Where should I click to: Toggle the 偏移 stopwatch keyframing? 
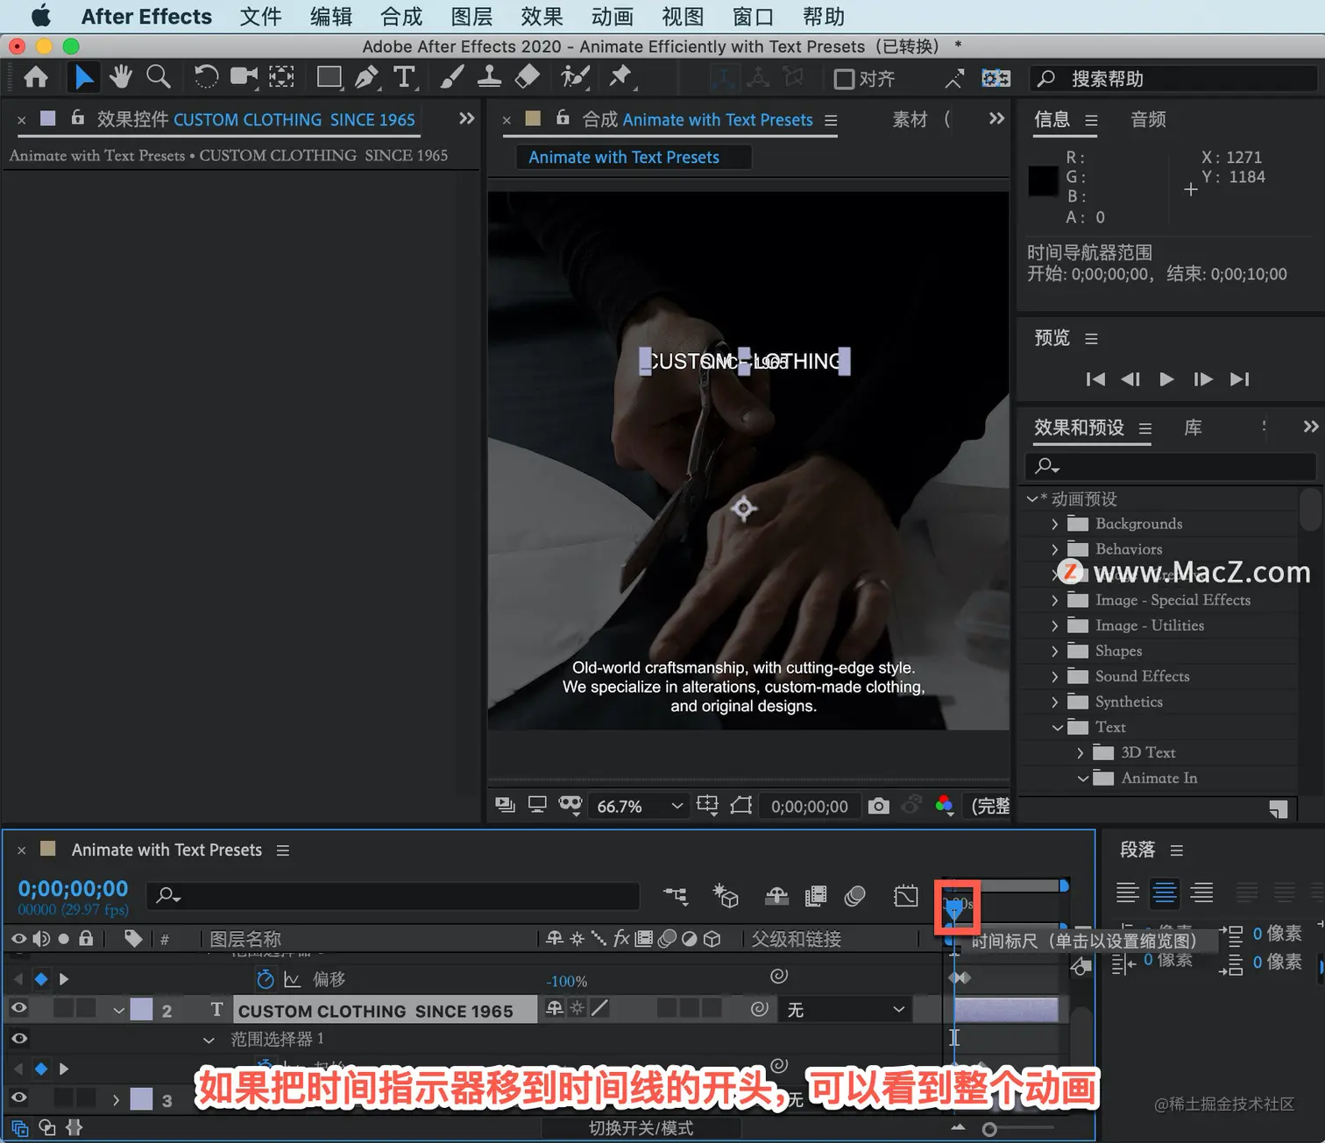click(x=265, y=979)
